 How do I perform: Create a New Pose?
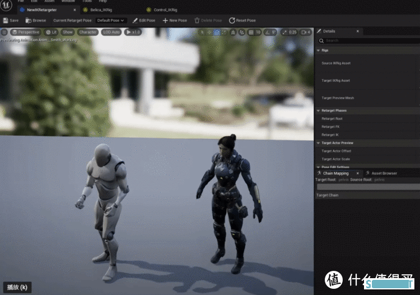(x=175, y=20)
